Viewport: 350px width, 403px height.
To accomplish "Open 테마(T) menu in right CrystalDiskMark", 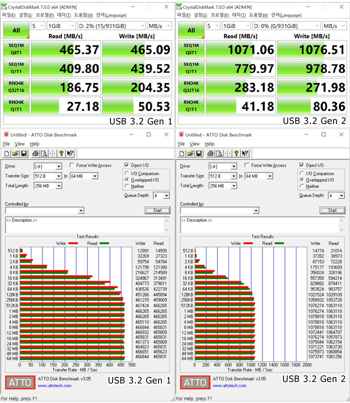I will click(238, 15).
